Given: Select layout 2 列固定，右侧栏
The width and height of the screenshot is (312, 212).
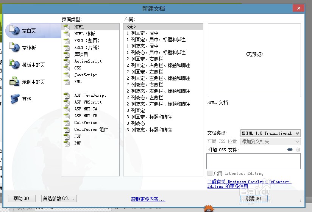Looking at the screenshot, I should (163, 59).
